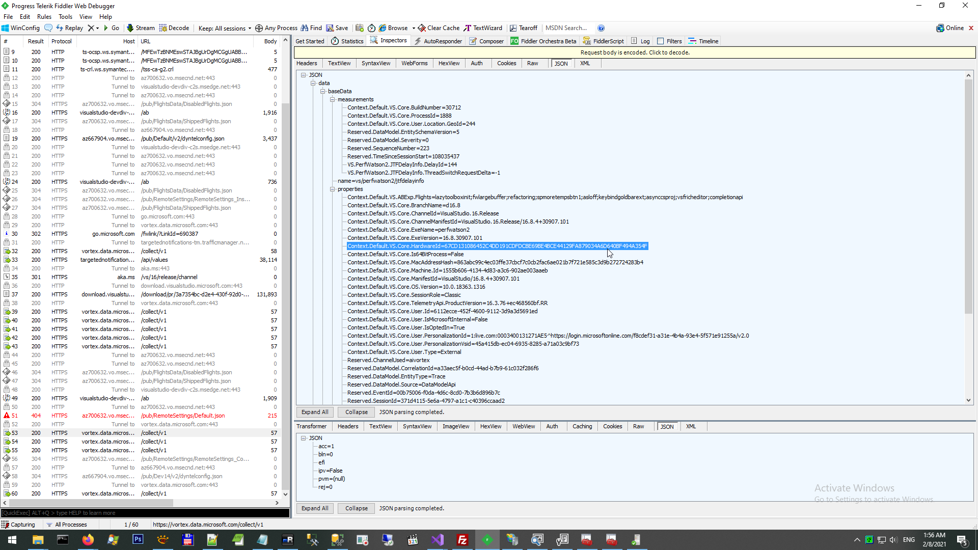The image size is (978, 550).
Task: Click the request body encoded decode banner
Action: pos(635,52)
